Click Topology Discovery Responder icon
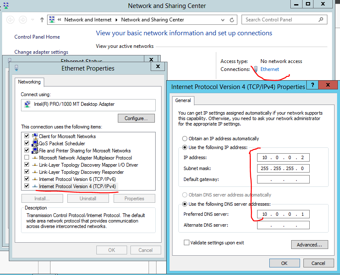The image size is (340, 275). [35, 172]
